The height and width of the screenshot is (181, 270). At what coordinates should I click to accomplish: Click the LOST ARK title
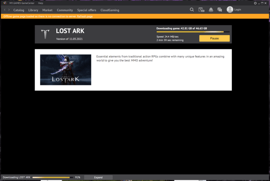70,31
